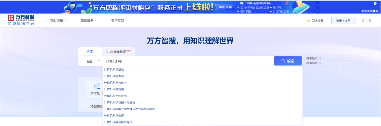This screenshot has height=126, width=381.
Task: Close the top banner advertisement
Action: coord(375,3)
